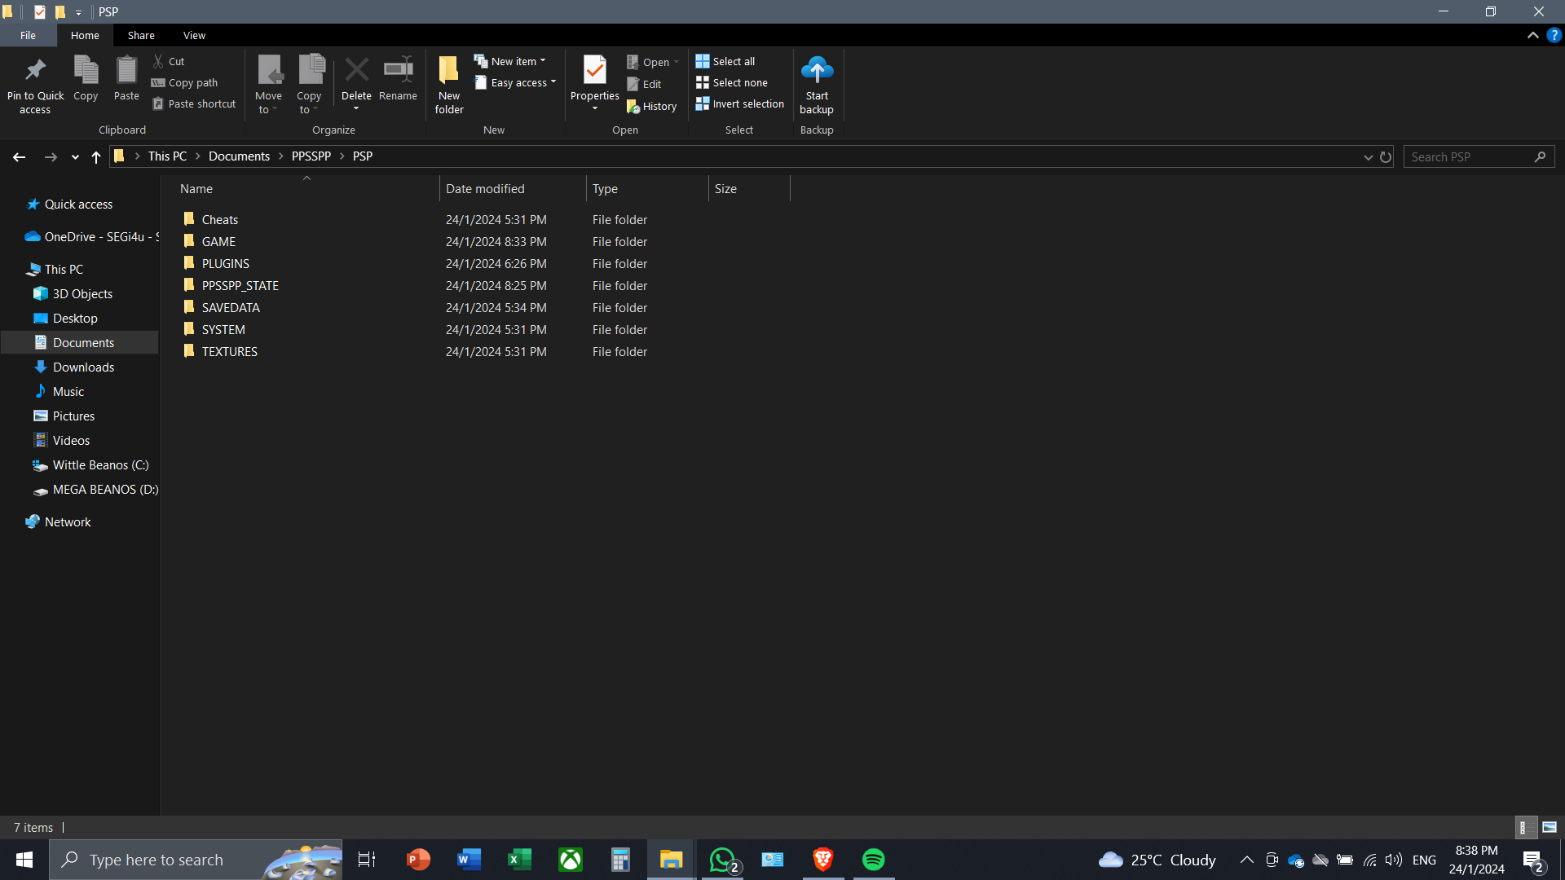Switch to large icons view toggle
The width and height of the screenshot is (1565, 880).
point(1550,827)
